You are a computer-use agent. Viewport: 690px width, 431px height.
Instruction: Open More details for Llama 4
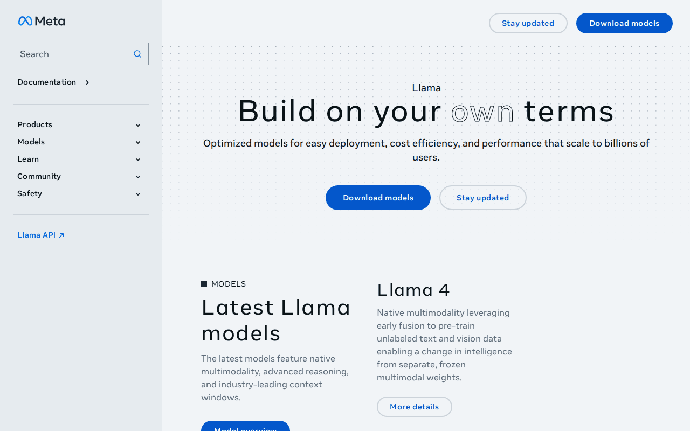click(x=415, y=407)
